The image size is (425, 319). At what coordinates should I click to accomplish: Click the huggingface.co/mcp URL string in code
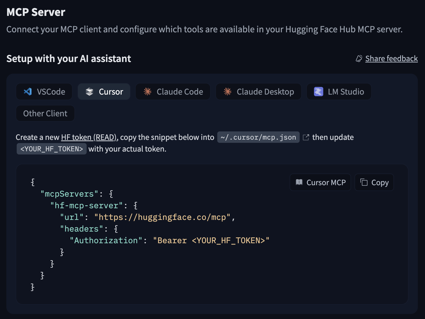point(162,217)
